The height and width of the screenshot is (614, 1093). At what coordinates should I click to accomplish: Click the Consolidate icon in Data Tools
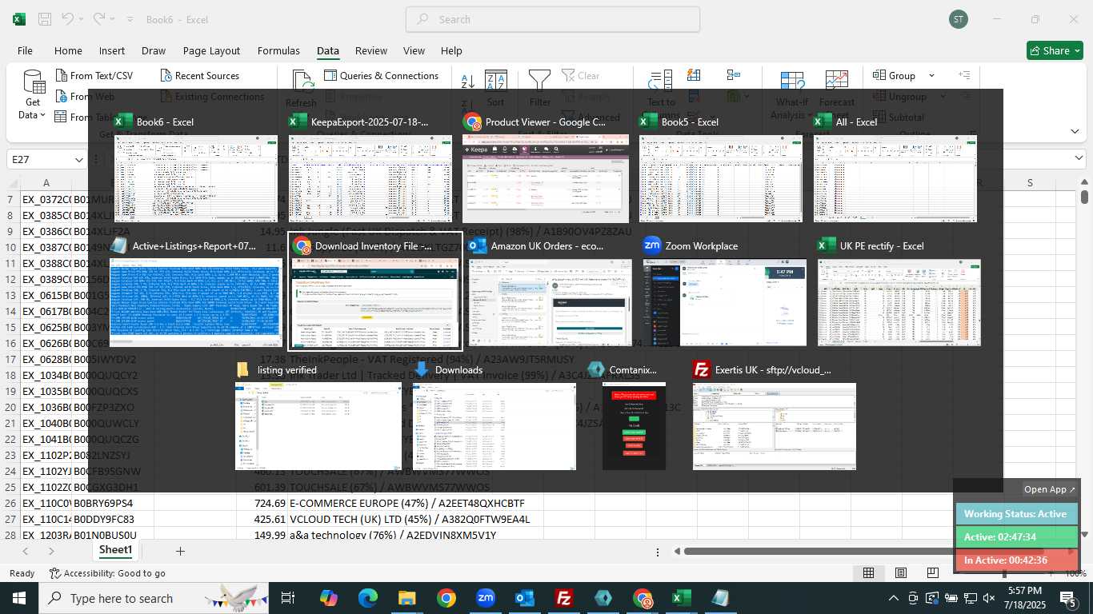pyautogui.click(x=734, y=75)
